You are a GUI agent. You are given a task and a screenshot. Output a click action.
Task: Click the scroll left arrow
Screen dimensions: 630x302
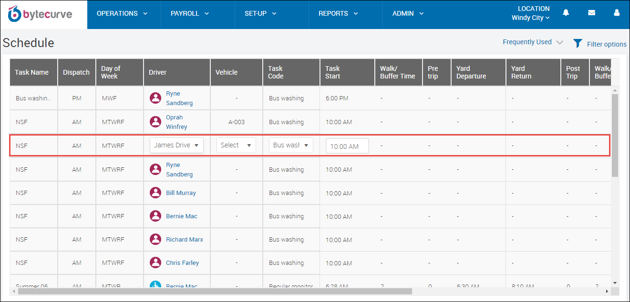click(x=14, y=291)
